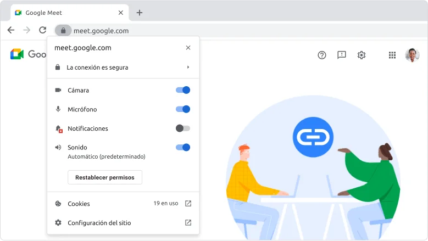Viewport: 428px width, 241px height.
Task: Click 'Automático (predeterminado)' text
Action: (107, 157)
